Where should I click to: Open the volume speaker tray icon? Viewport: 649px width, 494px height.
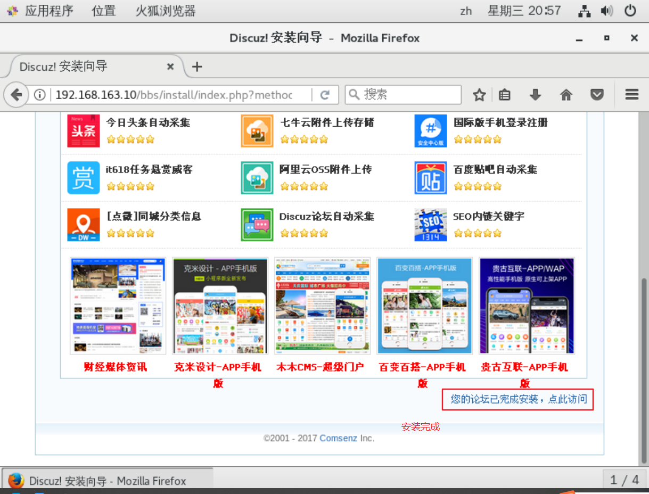[x=606, y=11]
